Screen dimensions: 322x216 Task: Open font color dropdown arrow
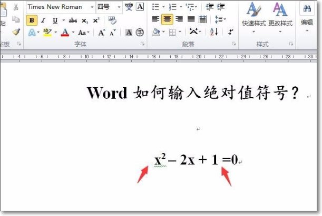pyautogui.click(x=73, y=32)
